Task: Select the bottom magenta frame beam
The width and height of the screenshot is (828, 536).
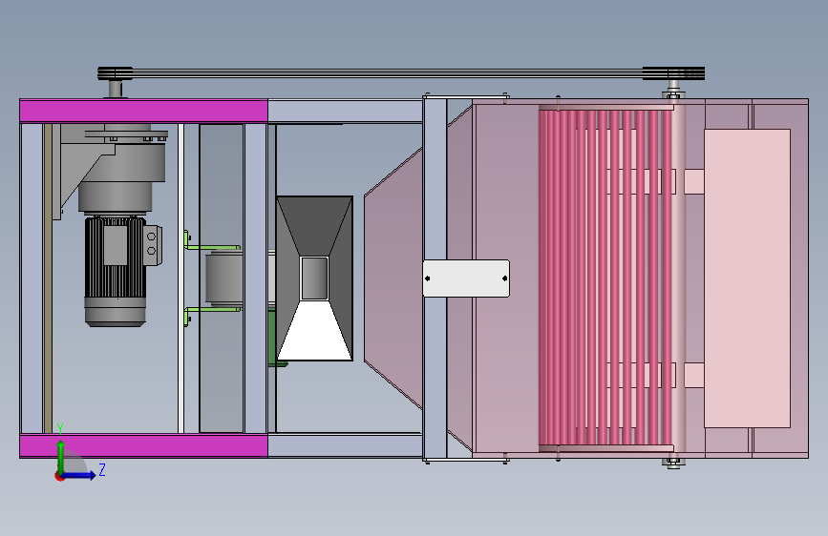Action: [x=143, y=445]
